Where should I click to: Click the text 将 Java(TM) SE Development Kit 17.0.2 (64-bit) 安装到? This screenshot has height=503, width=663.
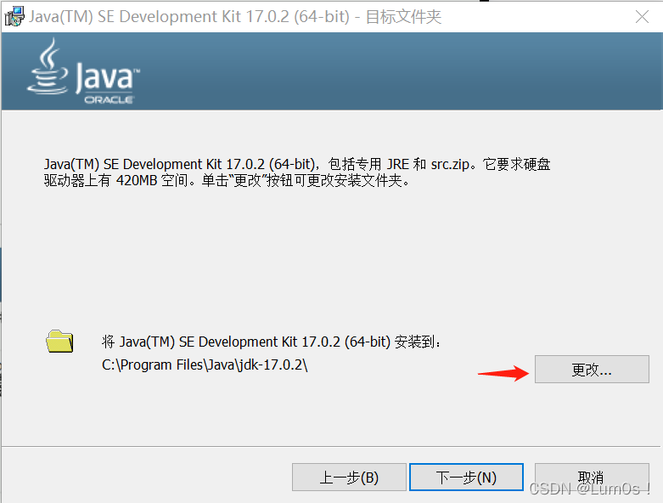[x=271, y=342]
